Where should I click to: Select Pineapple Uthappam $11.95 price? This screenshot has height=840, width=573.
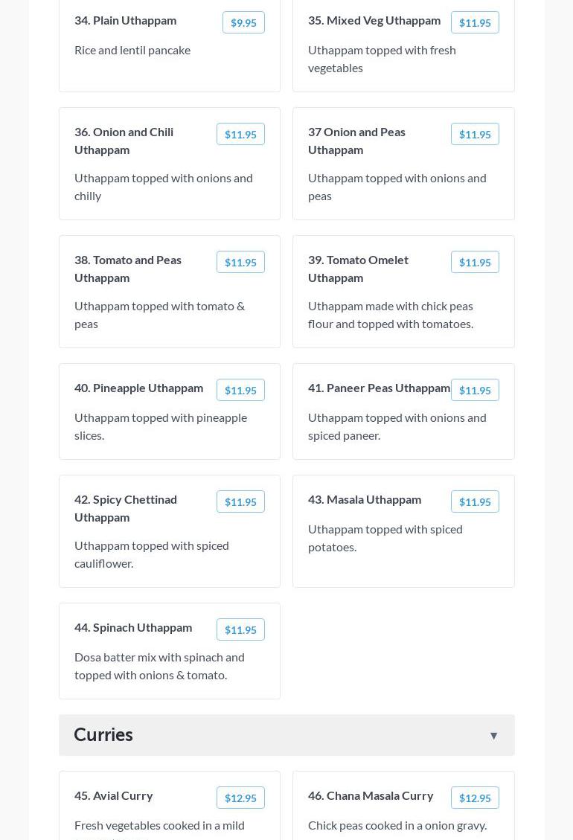pos(240,391)
